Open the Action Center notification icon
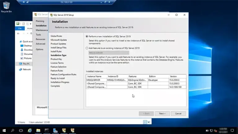The image size is (238, 134). pyautogui.click(x=232, y=131)
